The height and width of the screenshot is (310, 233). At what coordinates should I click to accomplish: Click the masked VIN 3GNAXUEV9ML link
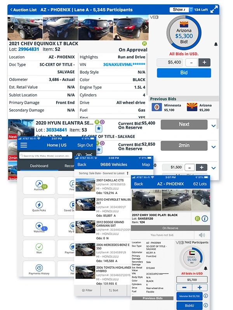pyautogui.click(x=124, y=64)
